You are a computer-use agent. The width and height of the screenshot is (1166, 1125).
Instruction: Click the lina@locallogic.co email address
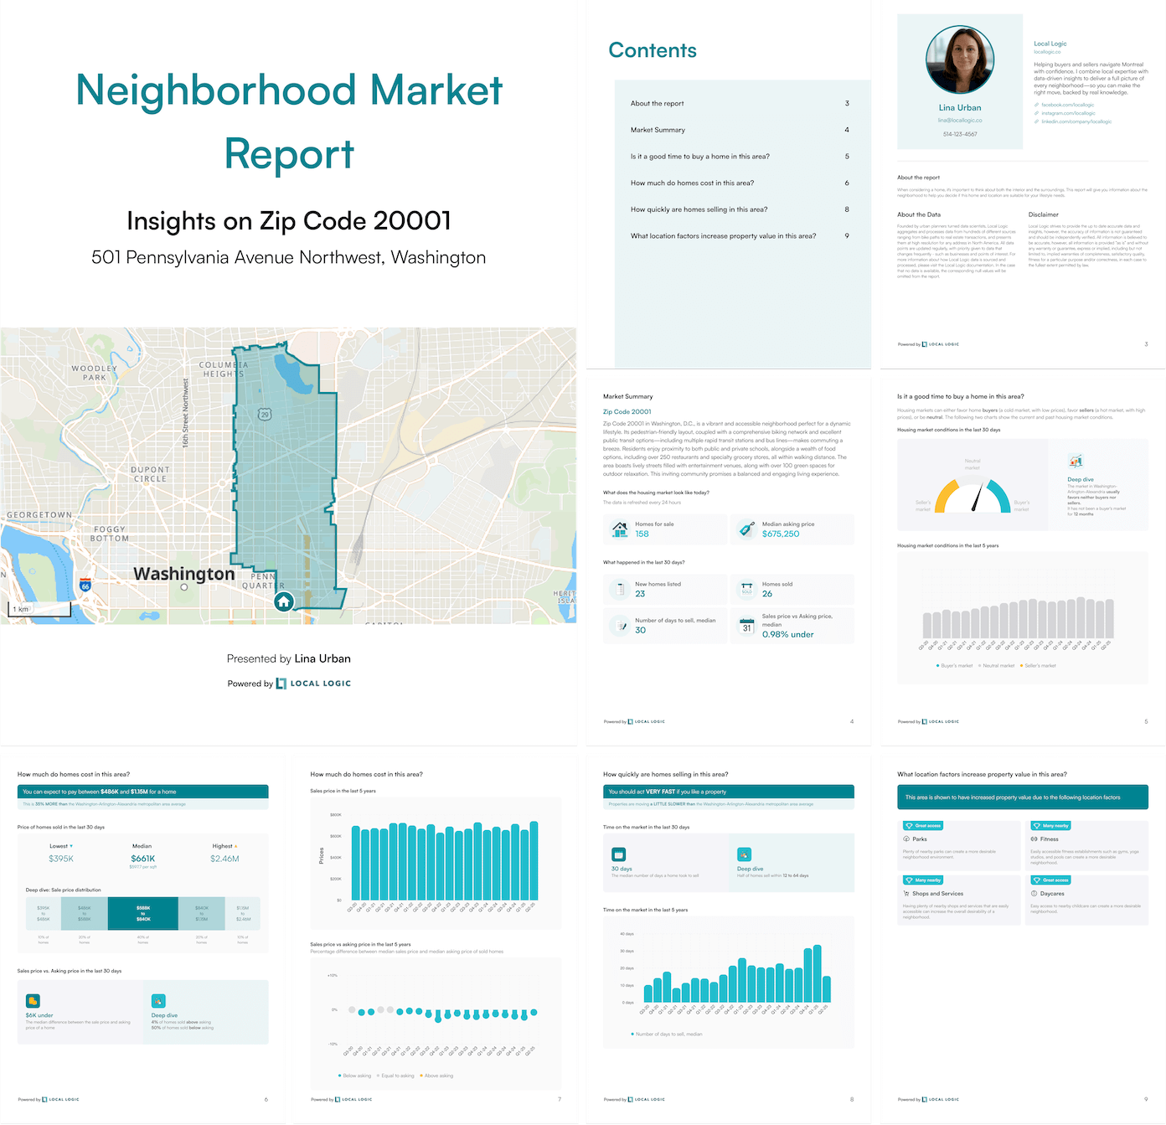coord(960,121)
